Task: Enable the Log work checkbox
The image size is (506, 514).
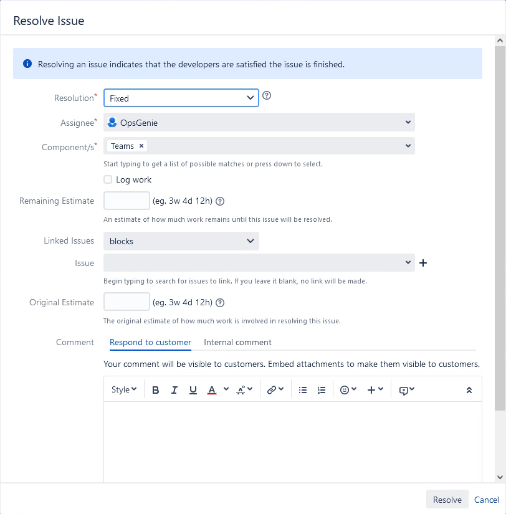Action: (108, 179)
